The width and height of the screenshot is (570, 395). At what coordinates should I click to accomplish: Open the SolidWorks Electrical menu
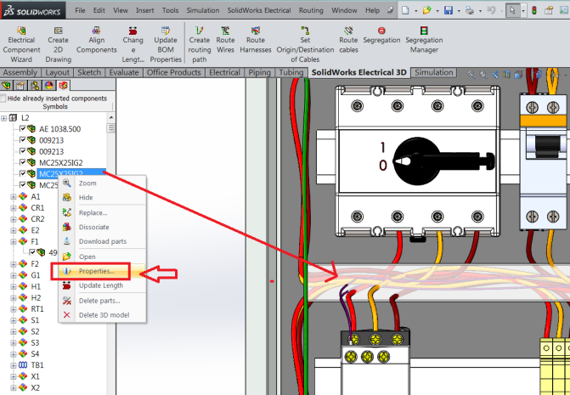pyautogui.click(x=259, y=10)
